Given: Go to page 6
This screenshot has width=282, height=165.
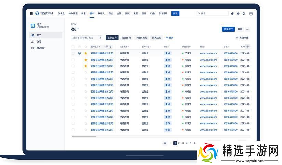Looking at the screenshot, I should (x=194, y=143).
